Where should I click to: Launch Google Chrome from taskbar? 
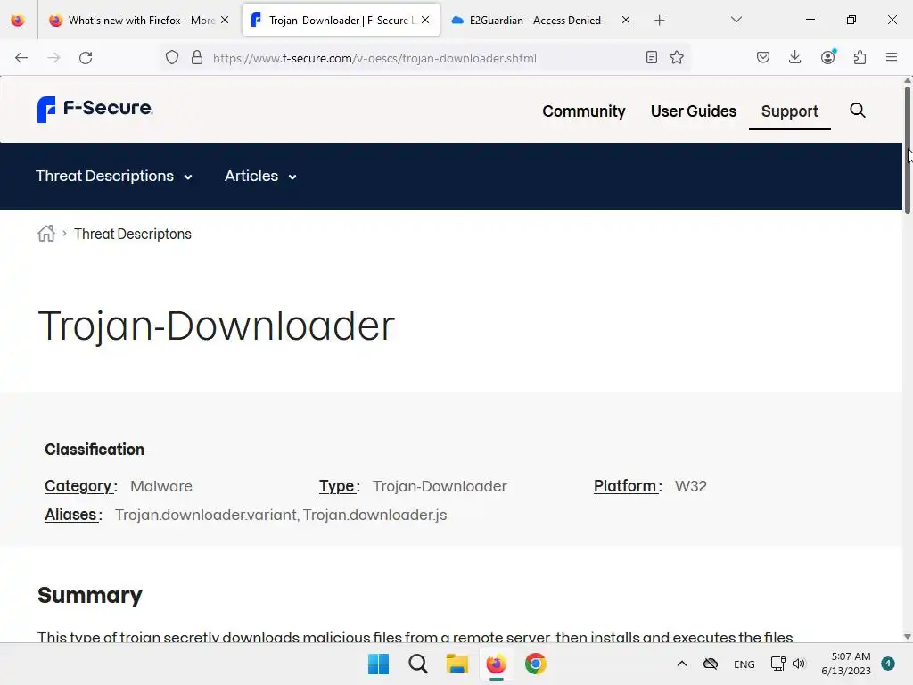(536, 664)
